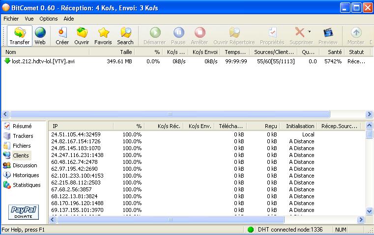Pause the selected download
The image size is (374, 235).
[178, 36]
